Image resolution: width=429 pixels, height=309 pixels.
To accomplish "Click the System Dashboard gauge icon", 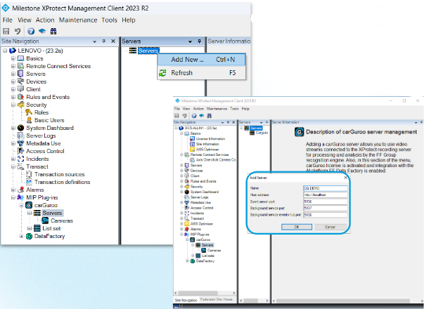I will click(21, 128).
